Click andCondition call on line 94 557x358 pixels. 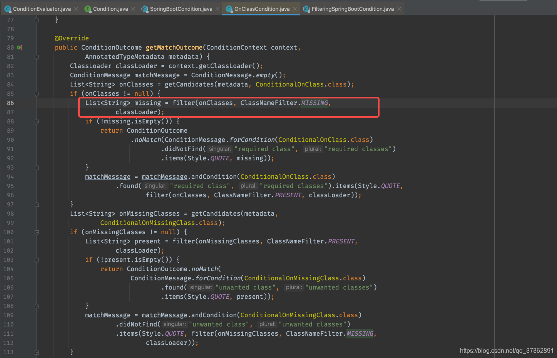pos(214,177)
